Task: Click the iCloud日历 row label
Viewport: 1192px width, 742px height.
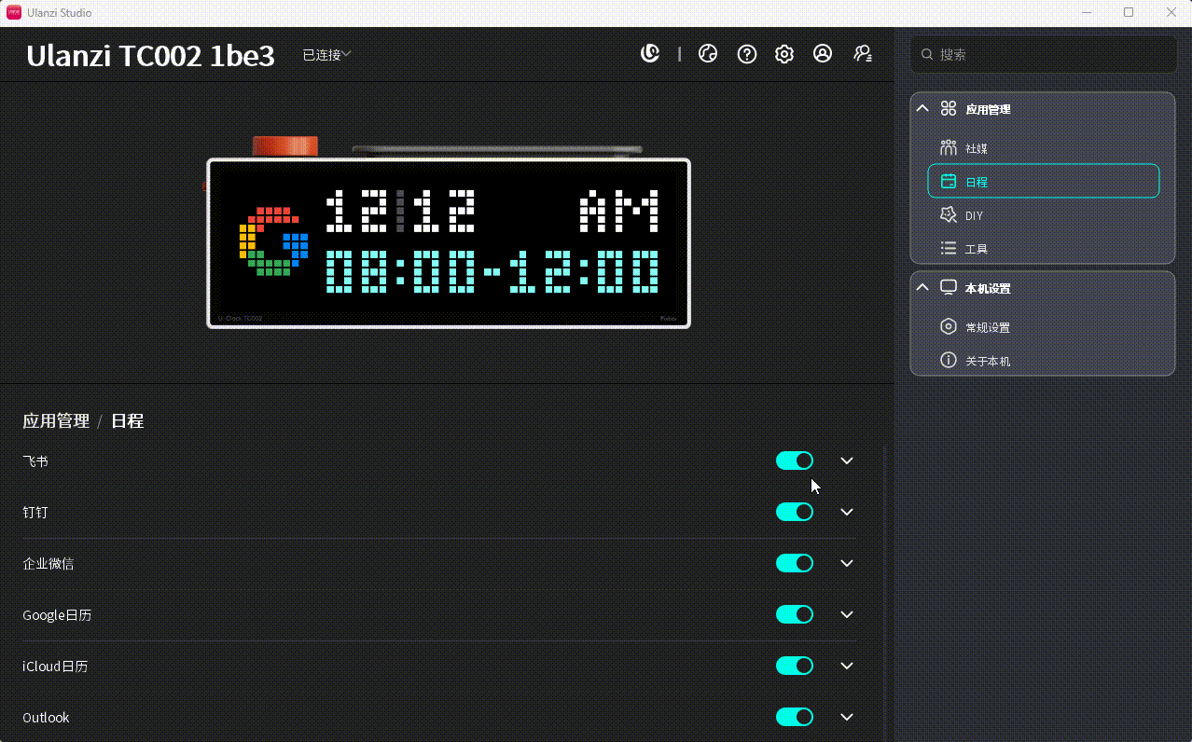Action: click(55, 666)
